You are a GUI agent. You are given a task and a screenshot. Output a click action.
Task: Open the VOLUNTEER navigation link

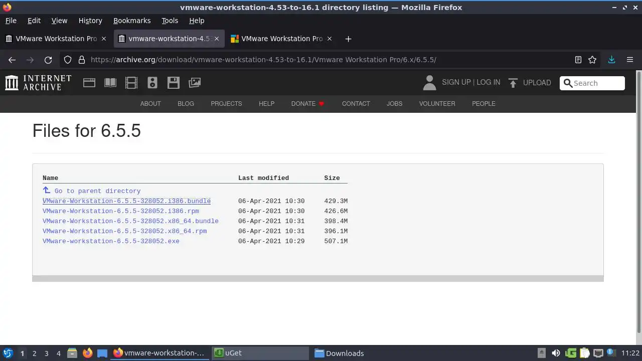coord(437,104)
